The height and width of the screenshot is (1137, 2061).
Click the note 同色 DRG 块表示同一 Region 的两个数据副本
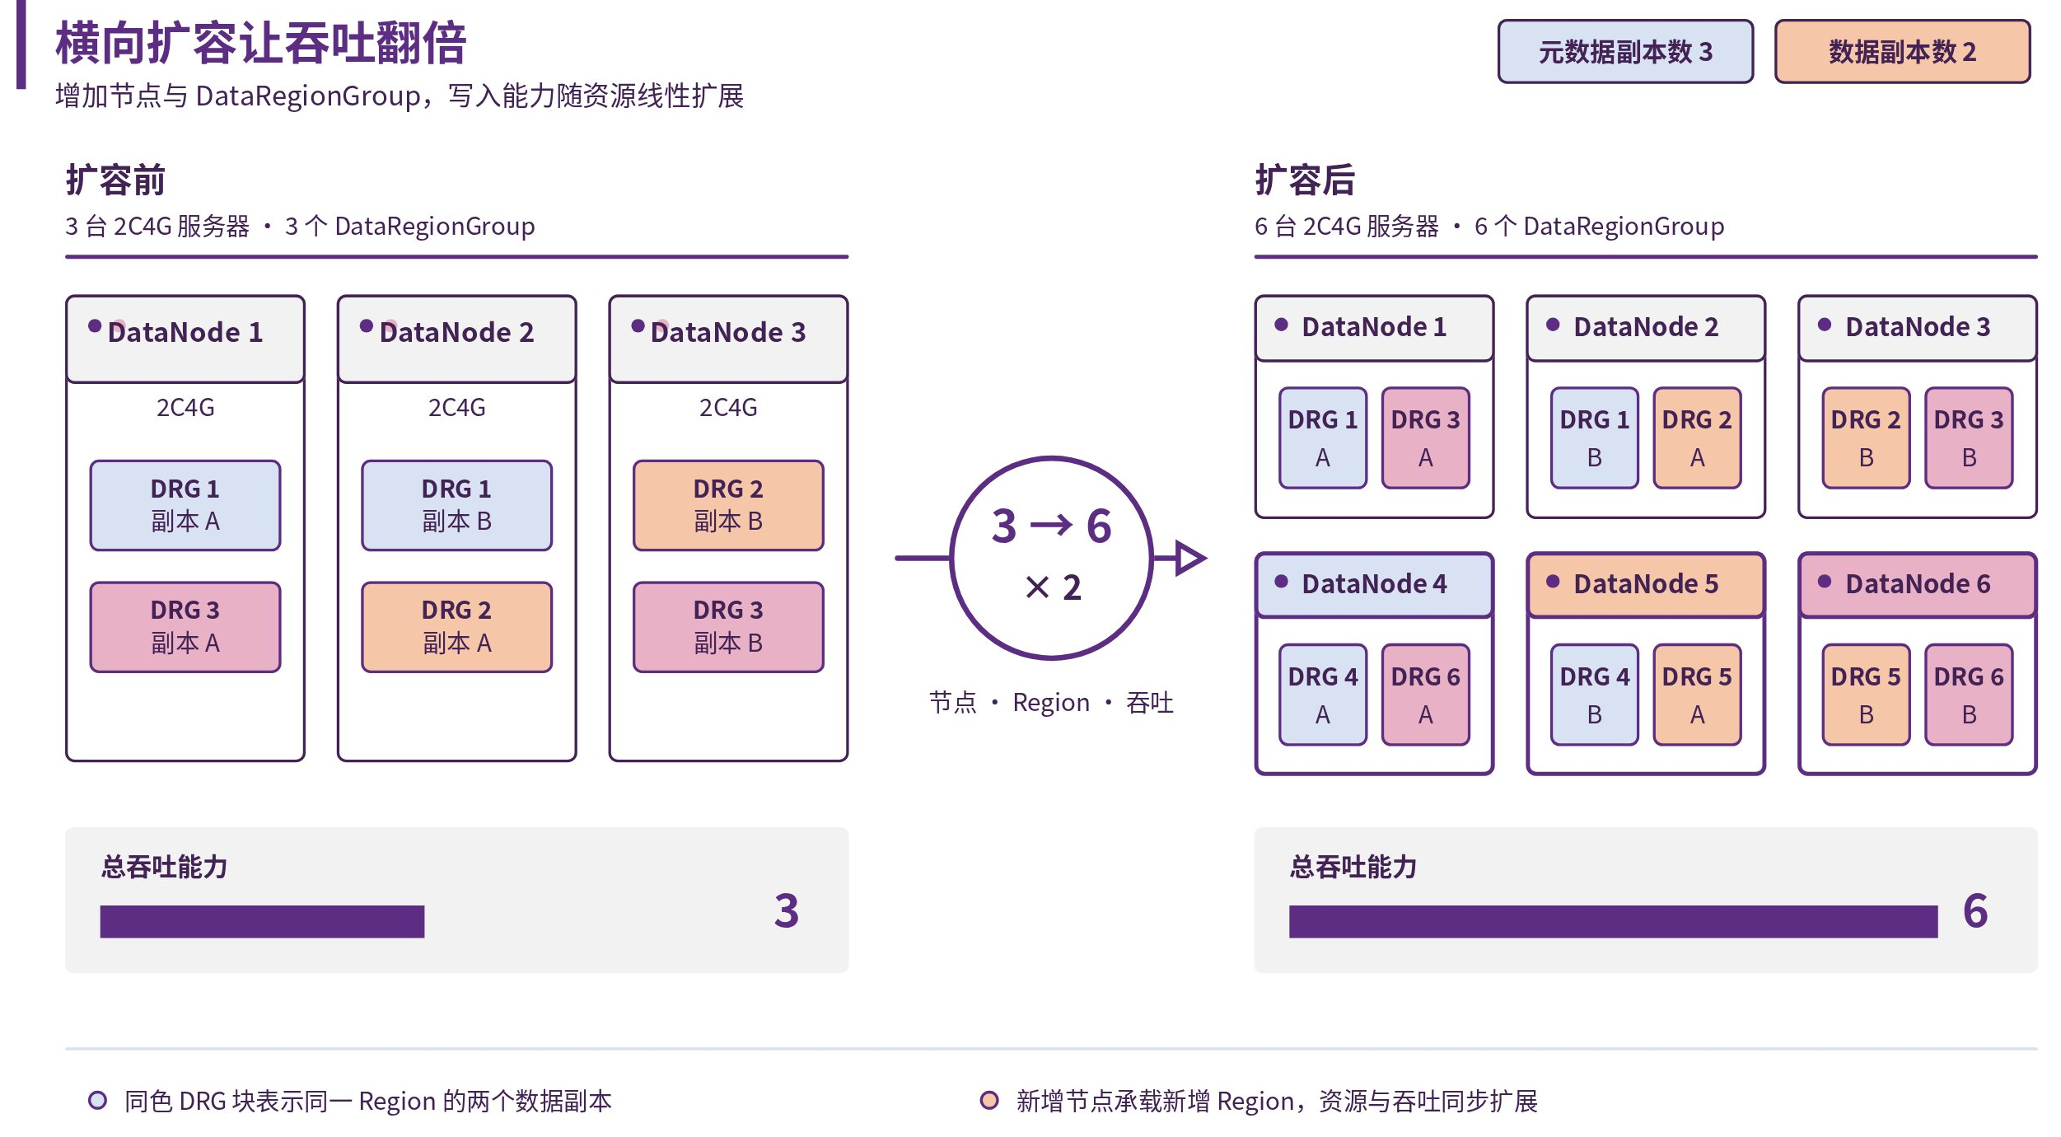tap(368, 1101)
